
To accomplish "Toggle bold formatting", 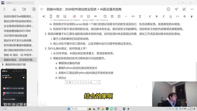I will coord(157,16).
